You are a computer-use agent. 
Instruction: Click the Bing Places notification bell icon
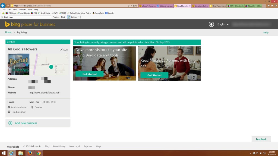[211, 24]
